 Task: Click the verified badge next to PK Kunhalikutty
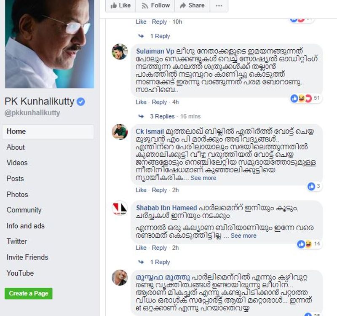tap(81, 102)
